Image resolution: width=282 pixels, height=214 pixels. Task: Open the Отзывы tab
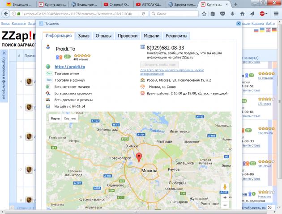pos(103,36)
